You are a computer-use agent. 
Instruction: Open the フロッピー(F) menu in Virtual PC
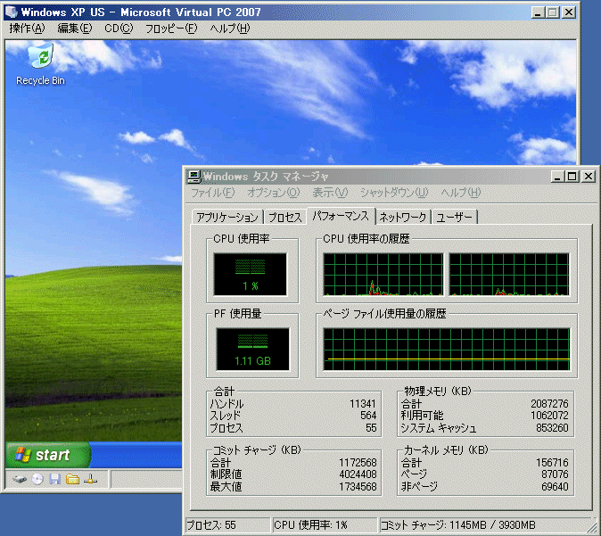point(171,29)
